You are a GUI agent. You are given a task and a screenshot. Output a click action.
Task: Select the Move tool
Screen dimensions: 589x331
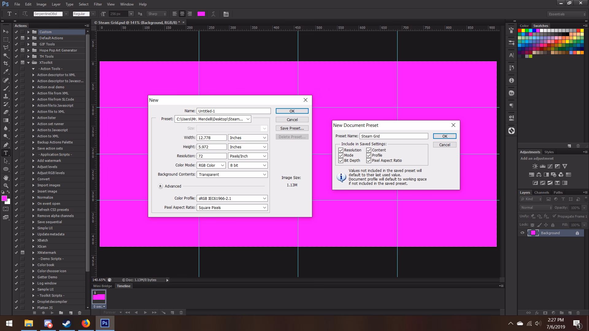(6, 32)
